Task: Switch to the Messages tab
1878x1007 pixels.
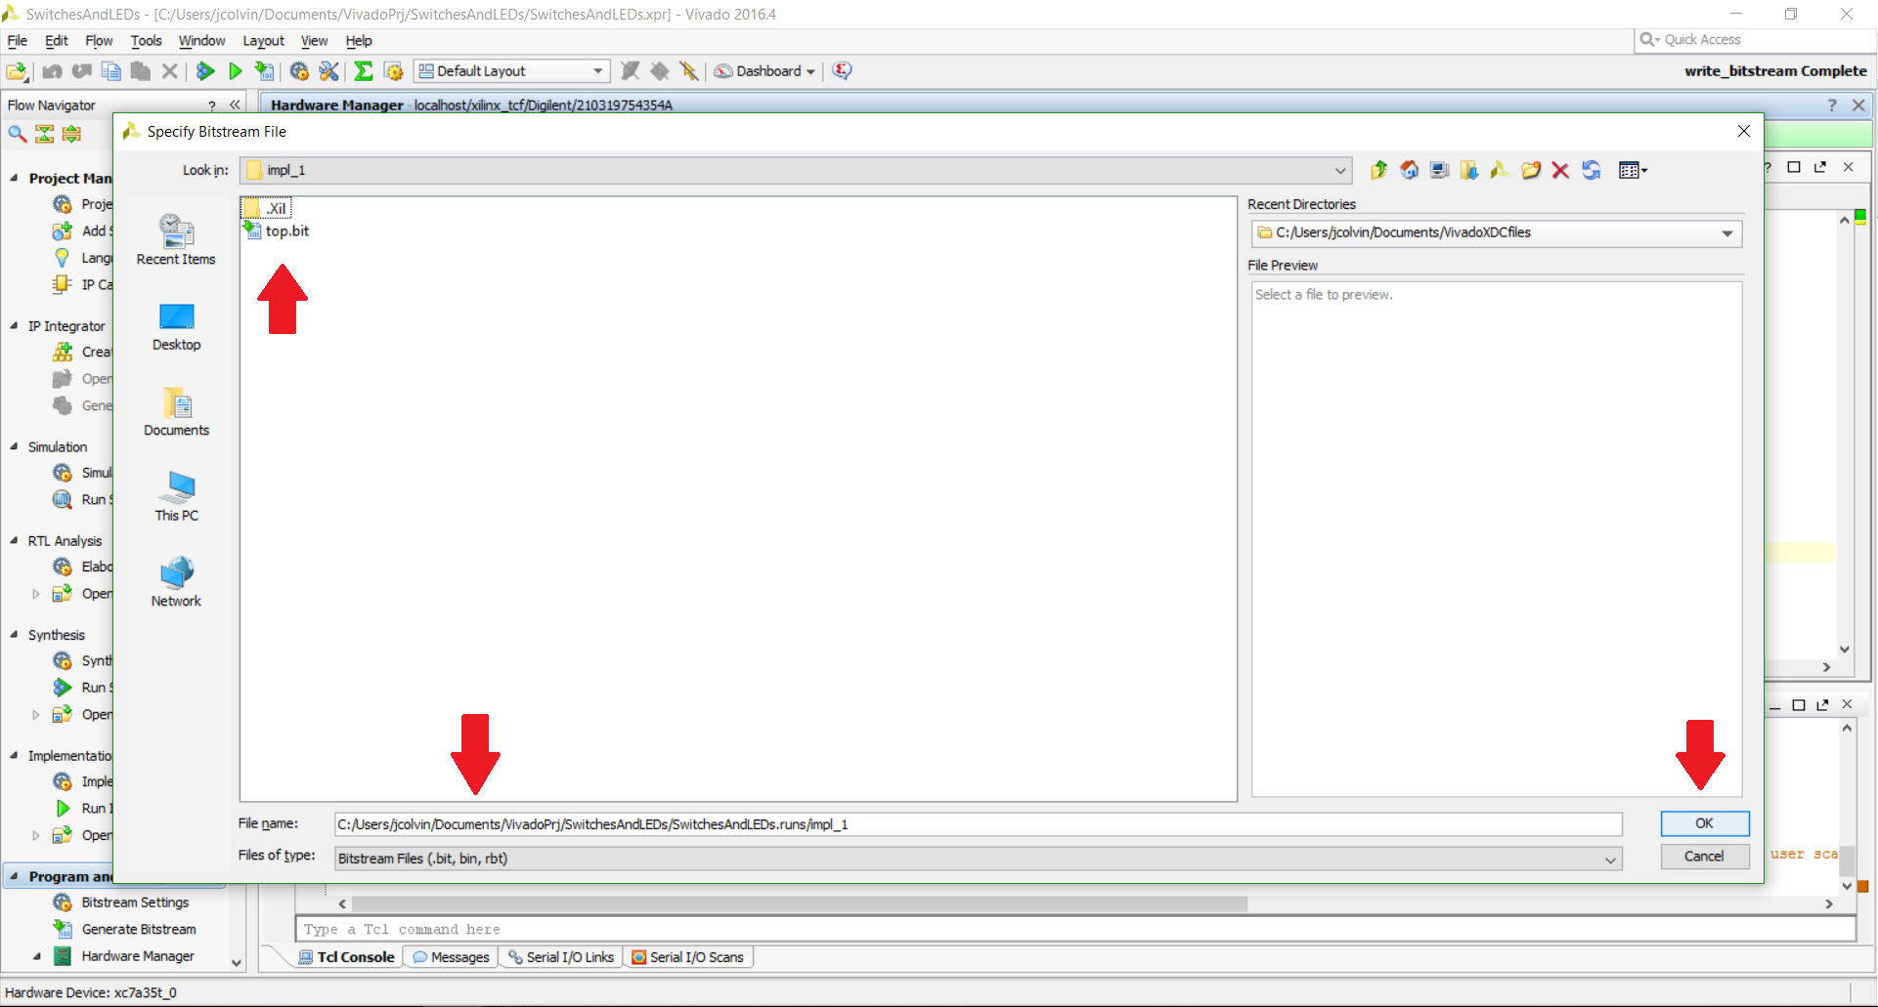Action: pyautogui.click(x=452, y=957)
